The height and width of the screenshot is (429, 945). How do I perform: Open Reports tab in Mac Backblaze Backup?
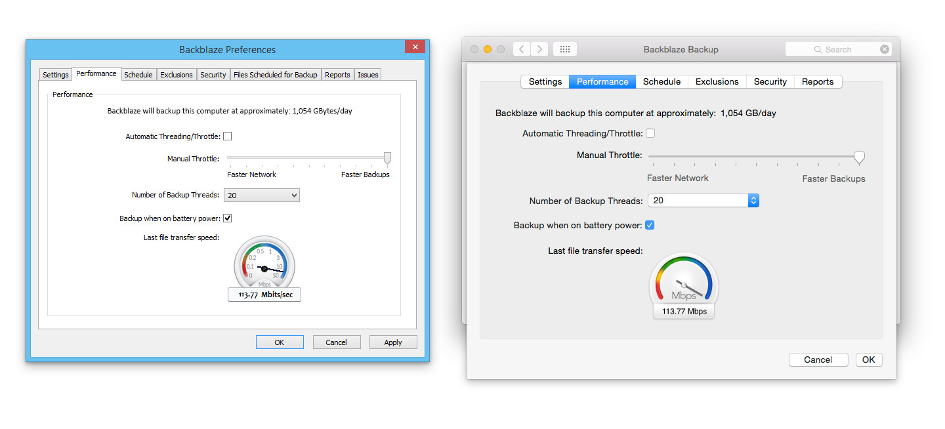818,81
